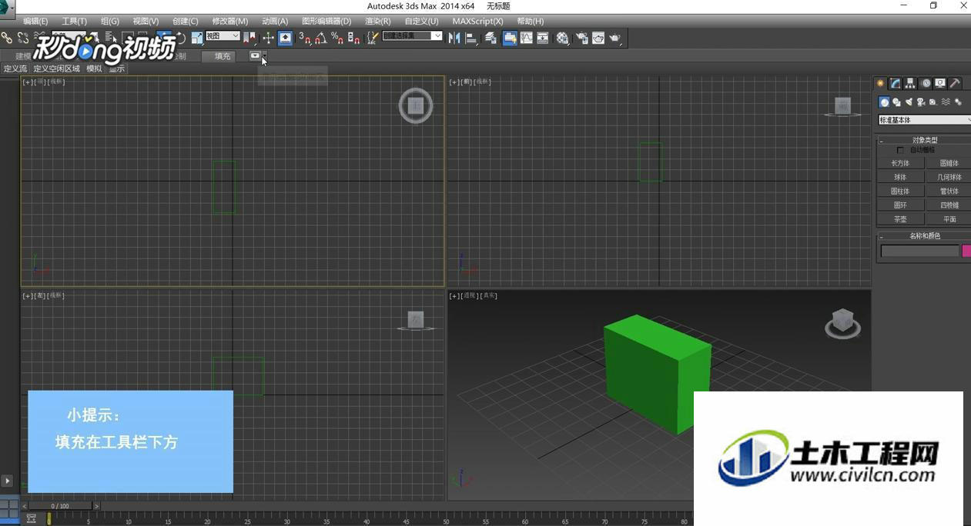Open Render Setup dialog

pyautogui.click(x=581, y=38)
